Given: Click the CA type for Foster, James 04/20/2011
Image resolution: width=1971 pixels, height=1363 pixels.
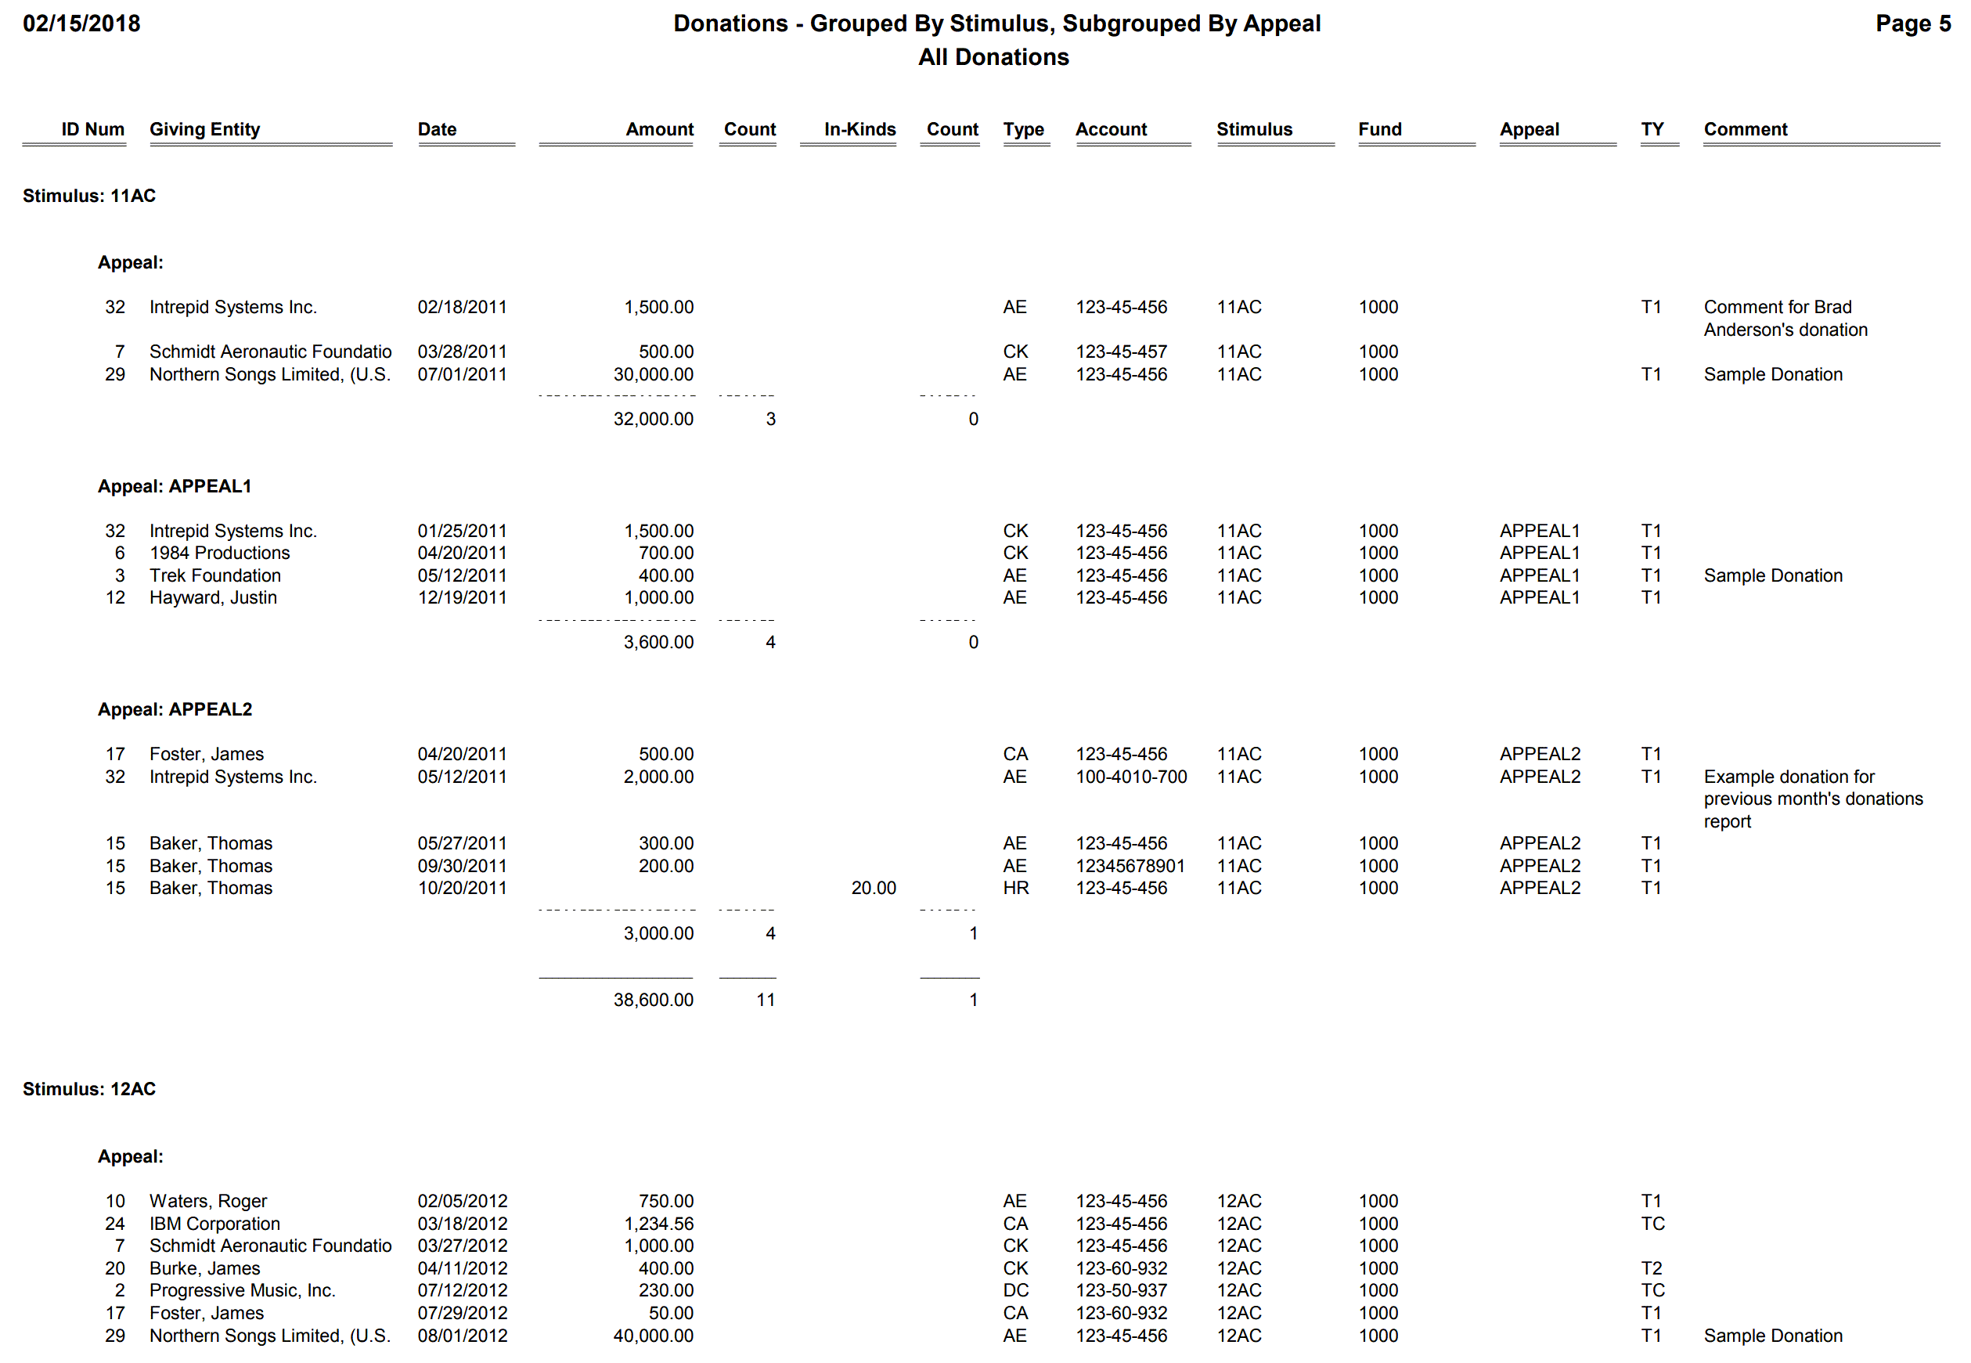Looking at the screenshot, I should (1015, 753).
